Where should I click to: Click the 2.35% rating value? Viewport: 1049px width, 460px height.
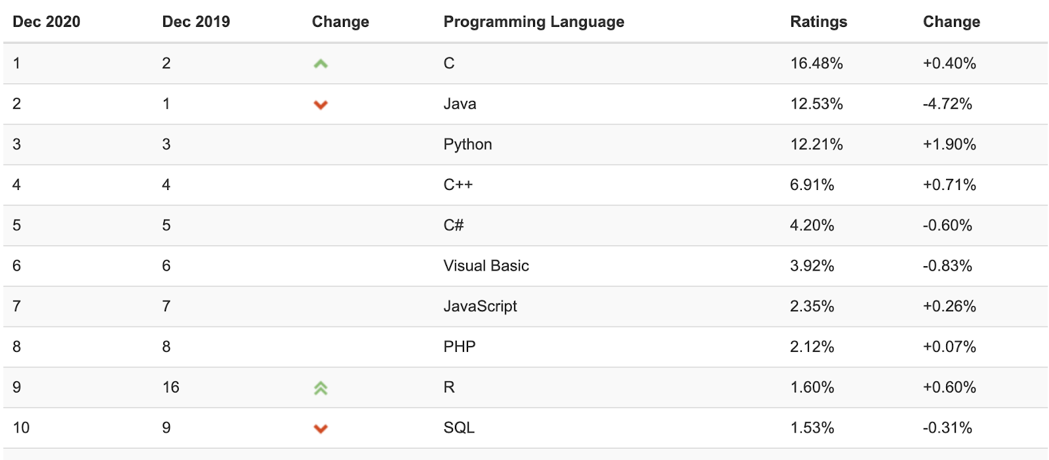click(812, 306)
